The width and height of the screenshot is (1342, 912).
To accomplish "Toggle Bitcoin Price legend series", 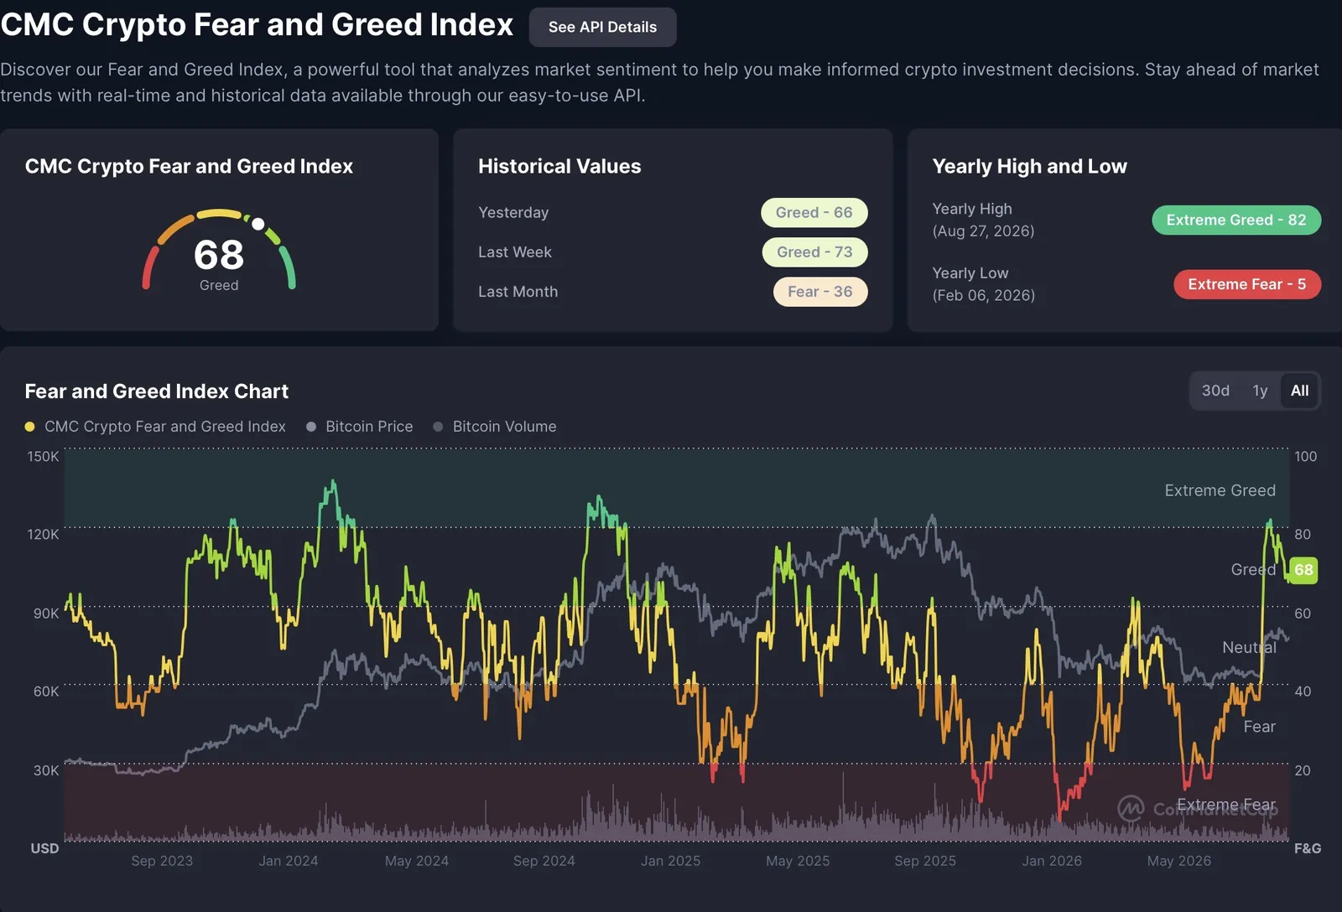I will pyautogui.click(x=360, y=427).
